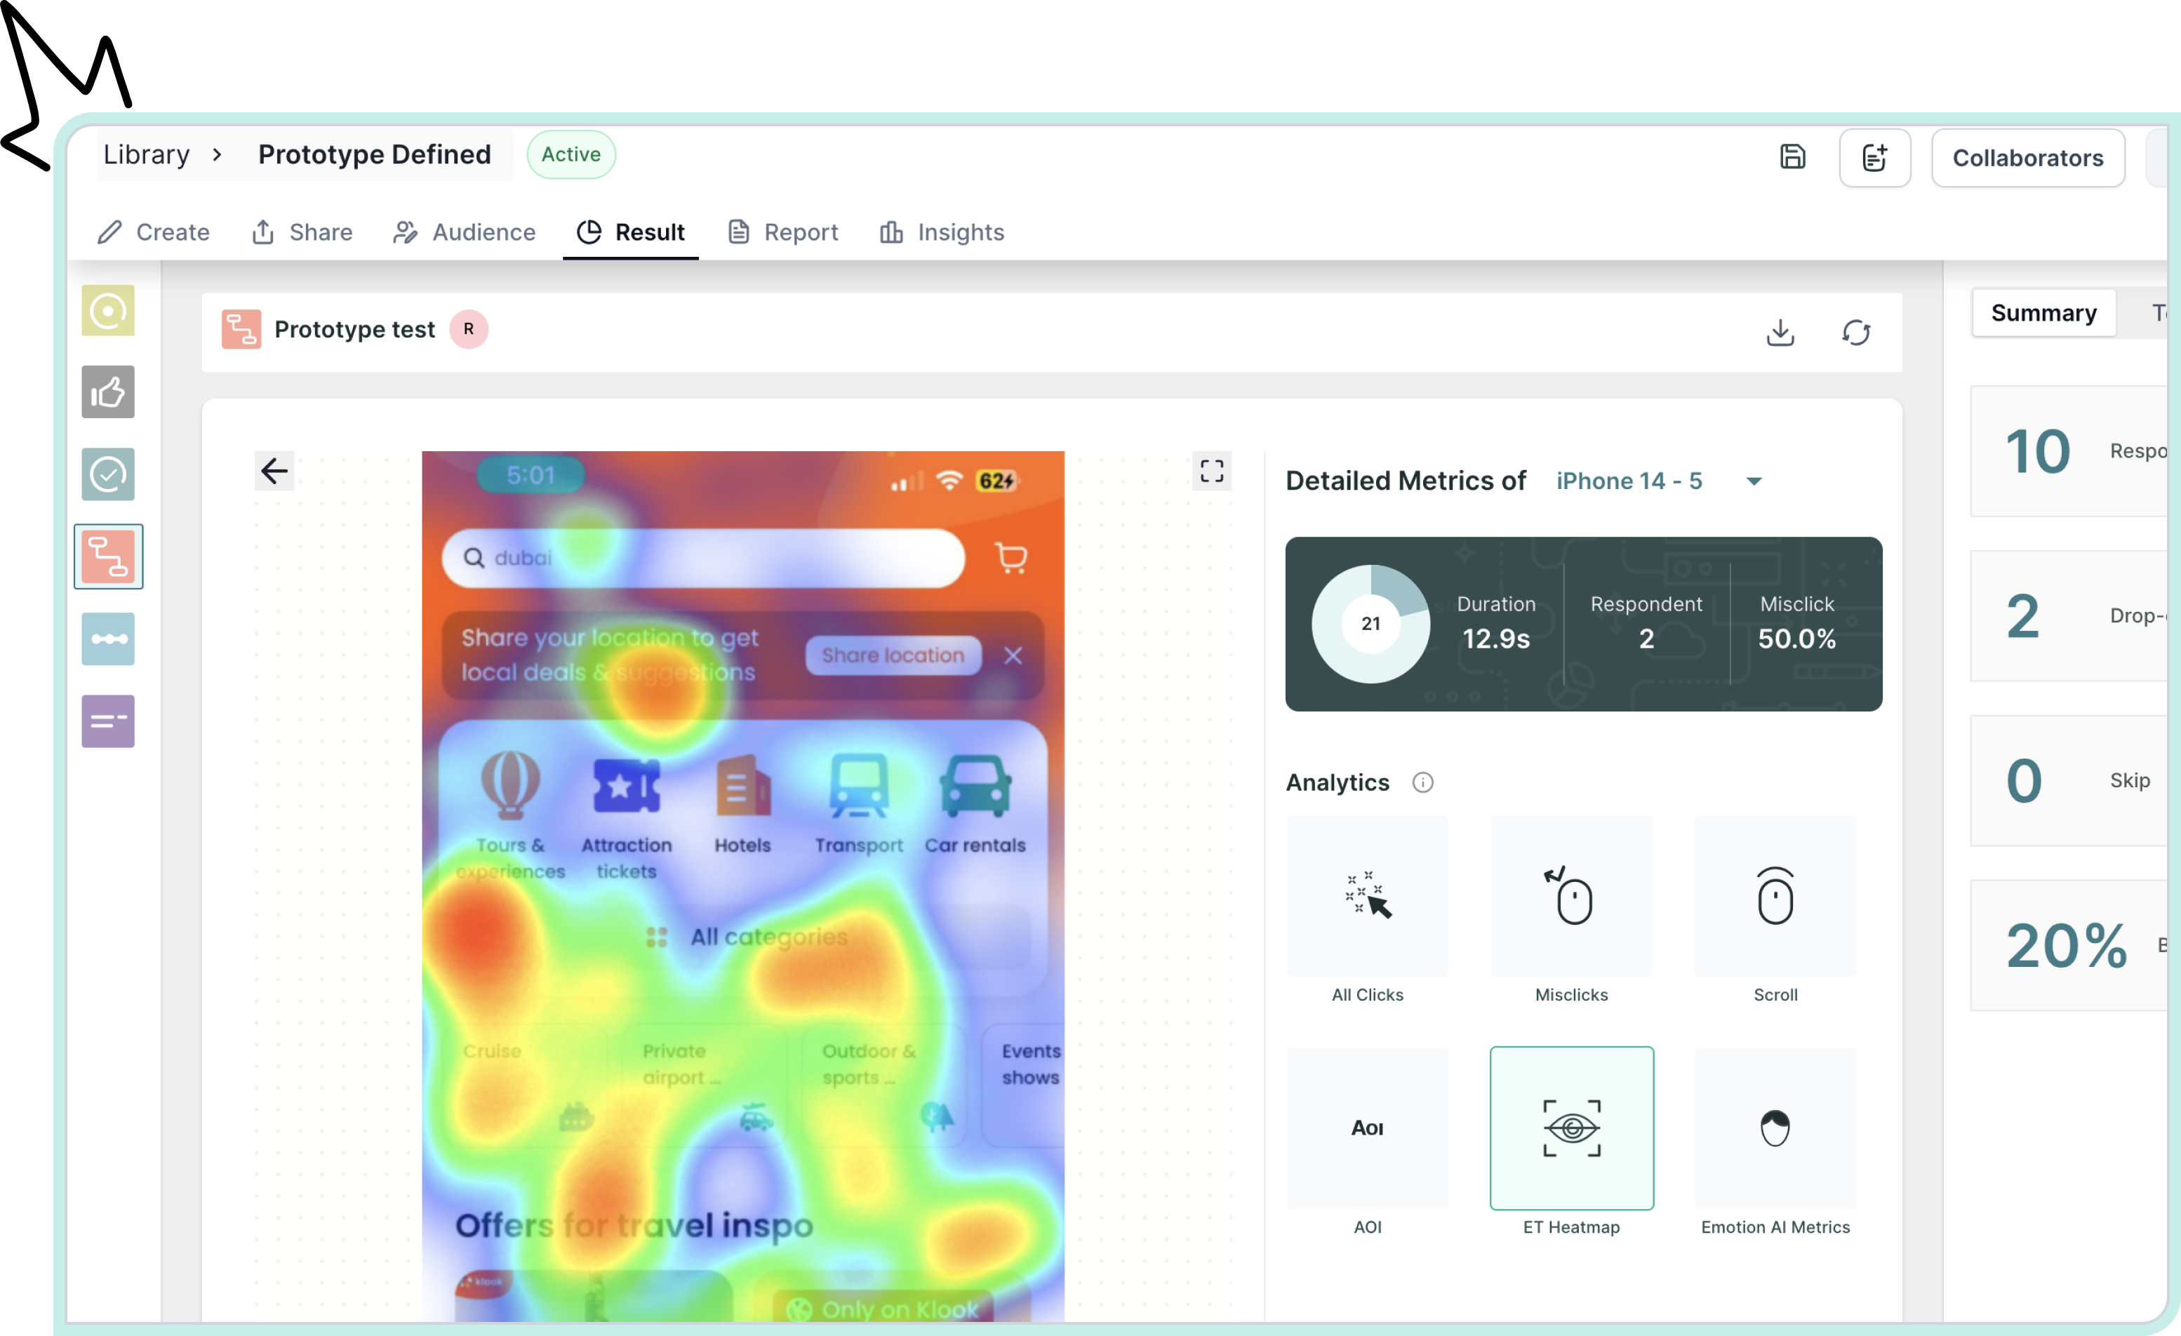2181x1336 pixels.
Task: Click the 10 respondents summary card
Action: coord(2069,450)
